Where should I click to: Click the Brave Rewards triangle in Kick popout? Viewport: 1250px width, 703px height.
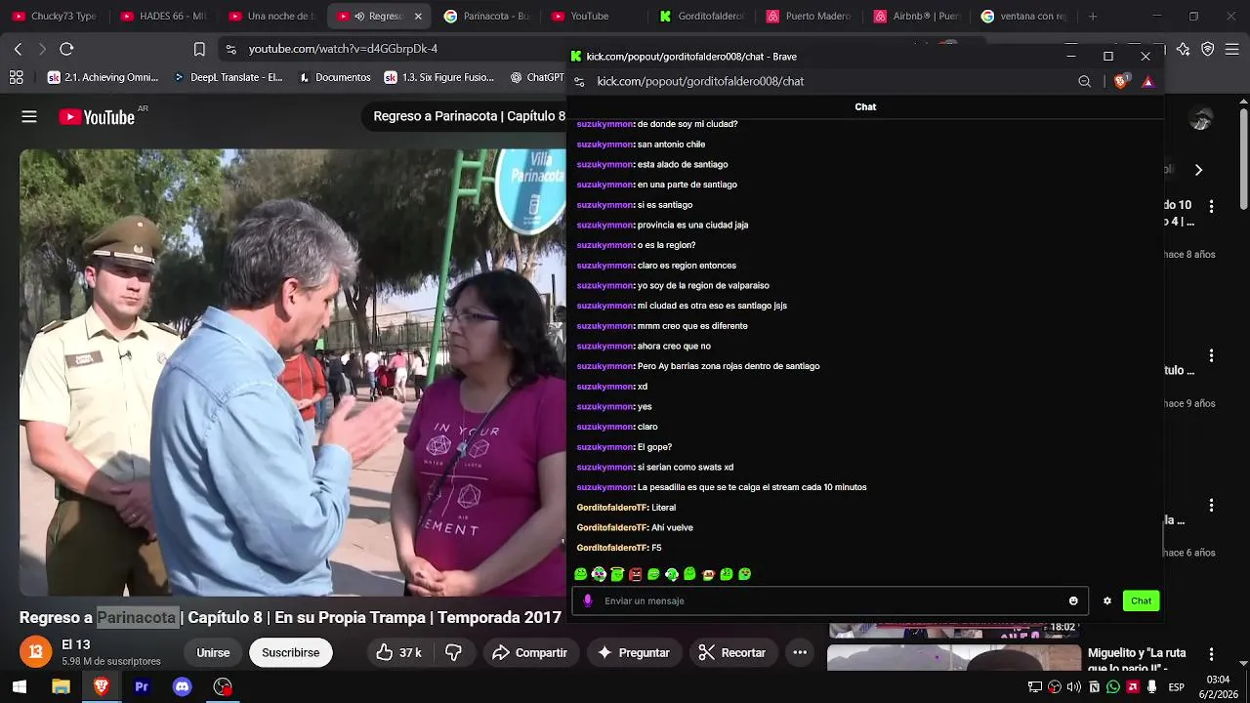coord(1147,81)
